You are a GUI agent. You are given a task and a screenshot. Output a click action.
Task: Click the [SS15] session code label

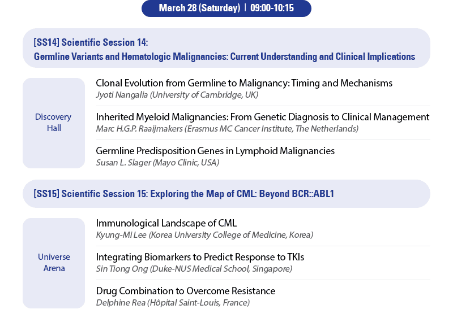[x=46, y=194]
